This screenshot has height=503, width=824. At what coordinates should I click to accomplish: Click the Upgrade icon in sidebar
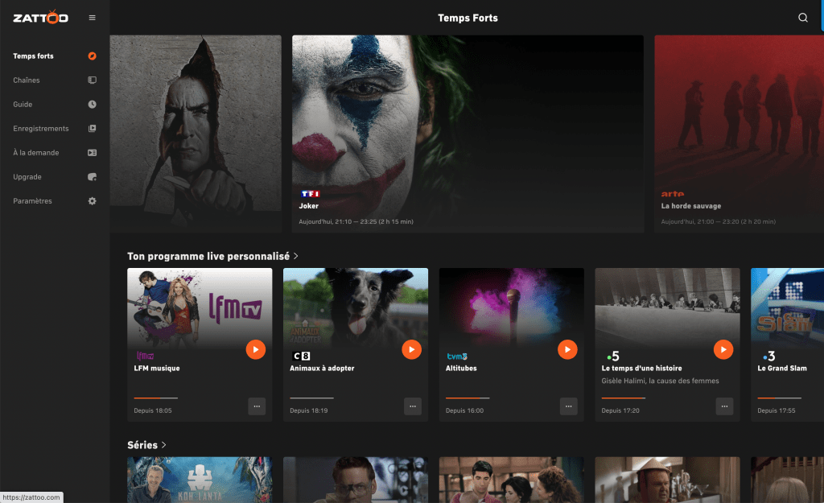[92, 177]
